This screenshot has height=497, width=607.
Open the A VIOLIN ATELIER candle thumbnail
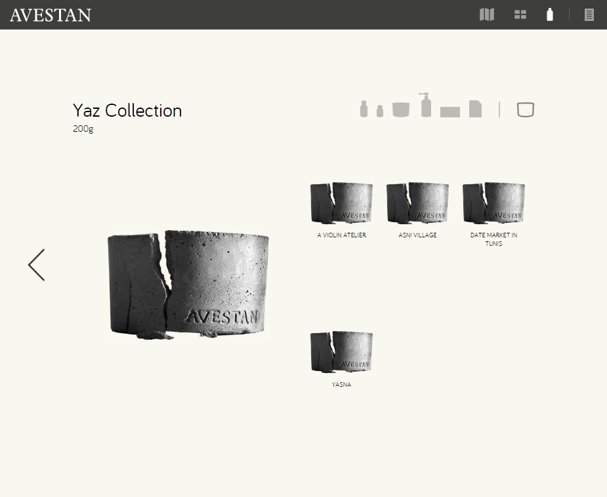pyautogui.click(x=341, y=203)
